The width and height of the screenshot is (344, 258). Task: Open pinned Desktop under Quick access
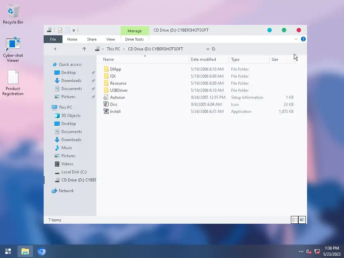click(69, 73)
